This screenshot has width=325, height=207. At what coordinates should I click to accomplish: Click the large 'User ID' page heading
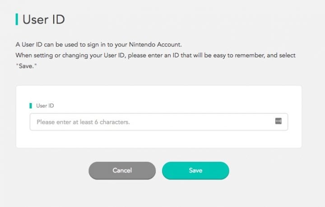click(44, 19)
